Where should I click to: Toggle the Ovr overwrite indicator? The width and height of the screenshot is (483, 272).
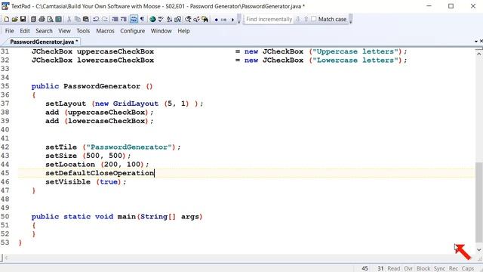click(x=408, y=268)
